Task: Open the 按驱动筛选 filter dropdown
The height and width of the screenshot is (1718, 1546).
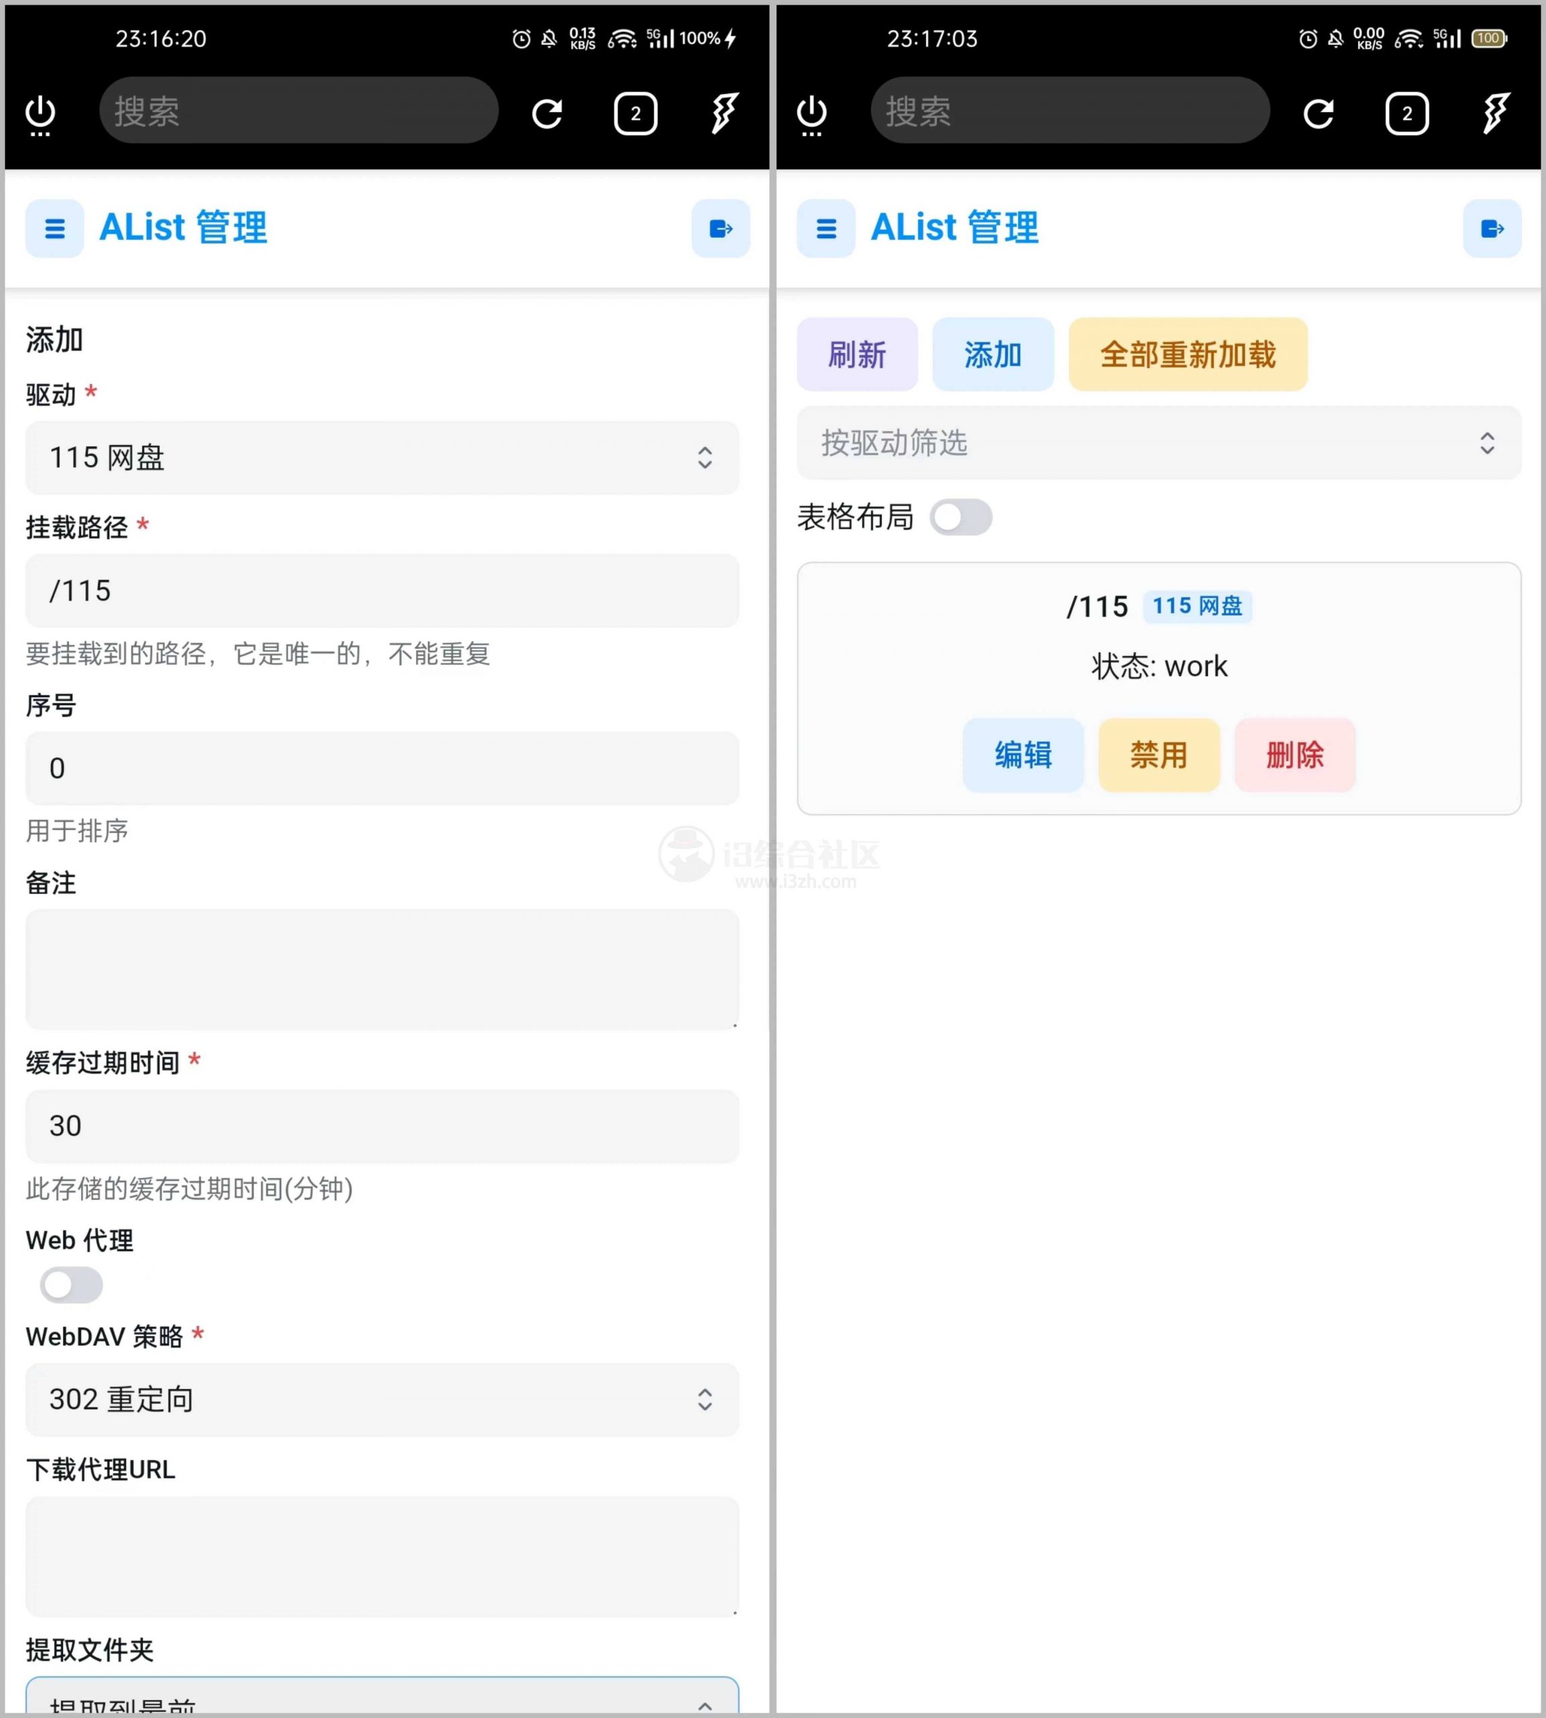Action: click(1159, 443)
